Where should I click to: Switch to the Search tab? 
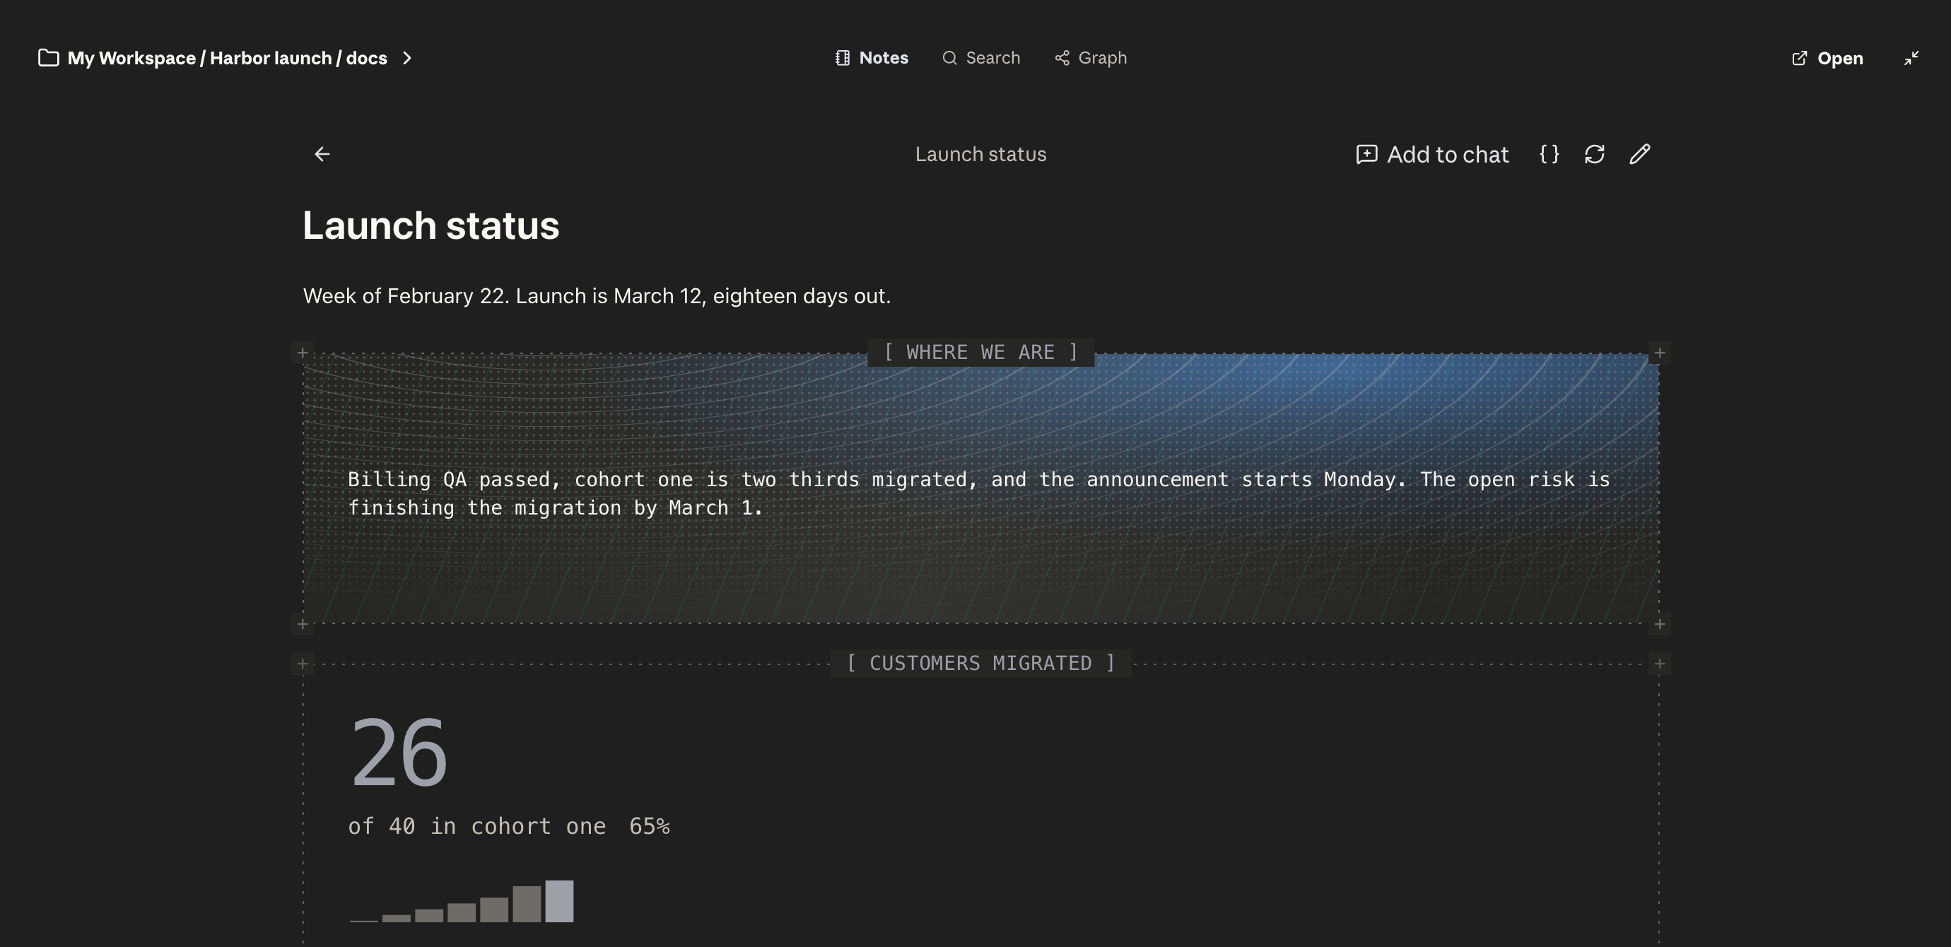point(982,58)
